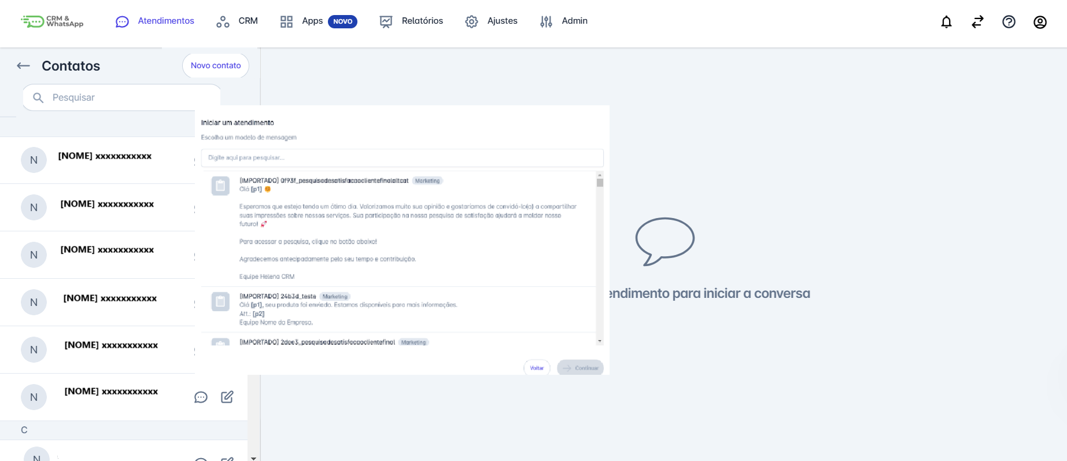This screenshot has width=1067, height=461.
Task: Open the Atendimentos menu
Action: coord(155,21)
